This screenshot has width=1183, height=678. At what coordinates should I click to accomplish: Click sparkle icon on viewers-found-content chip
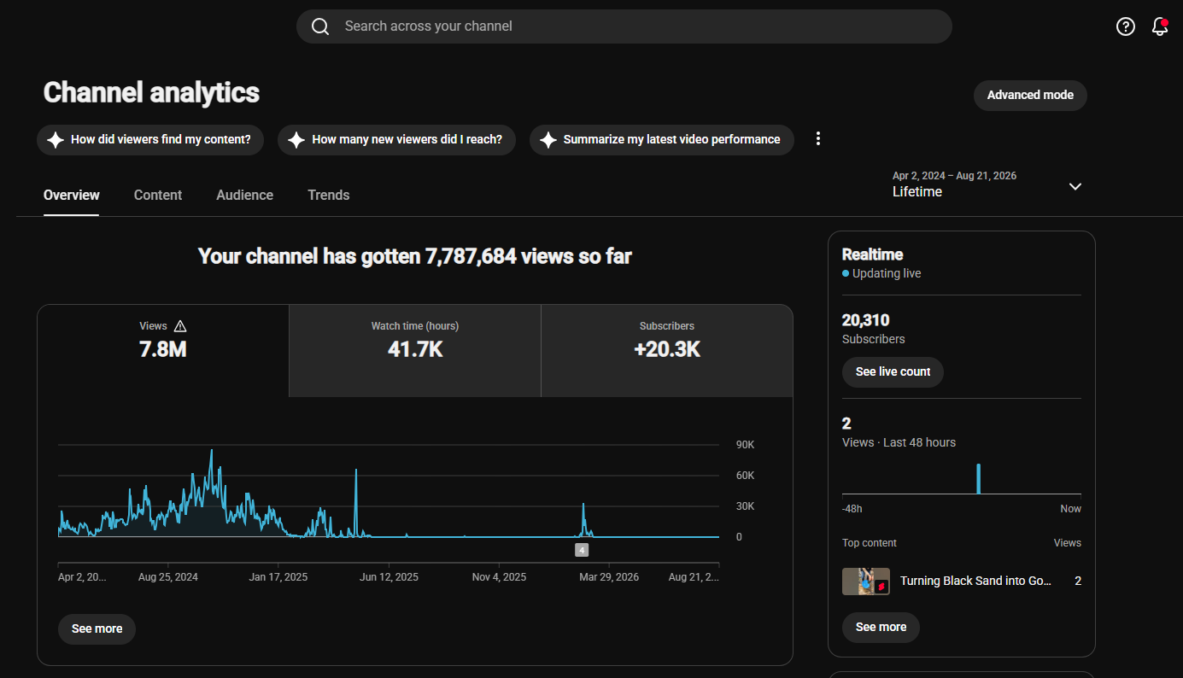(x=56, y=140)
